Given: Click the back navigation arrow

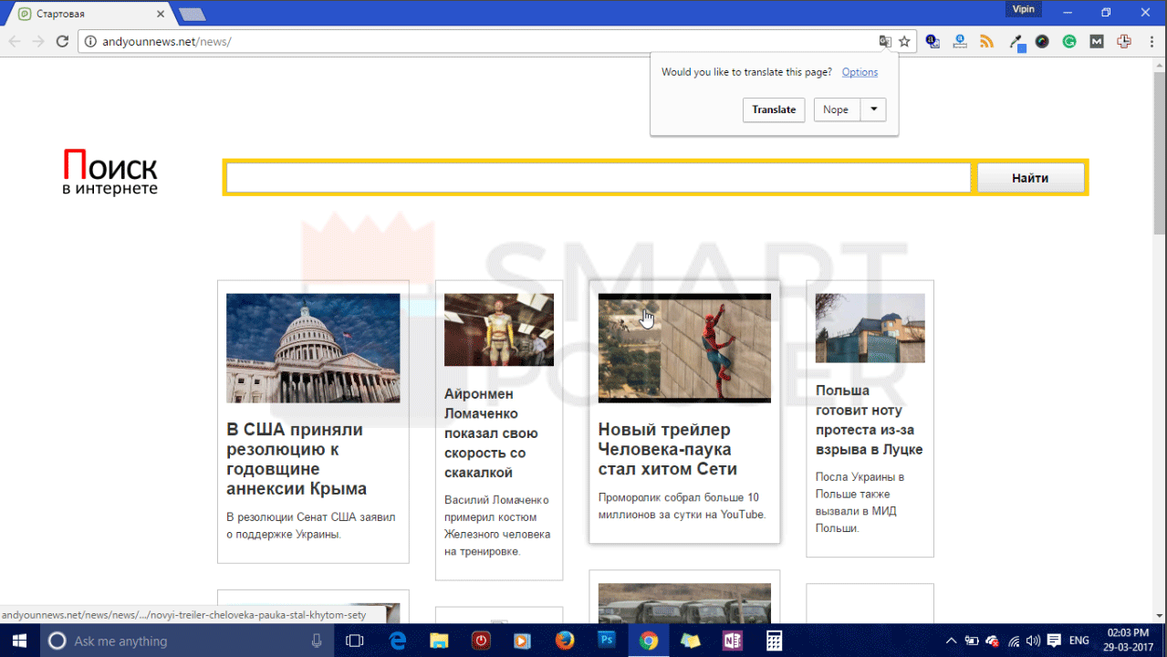Looking at the screenshot, I should (x=15, y=41).
